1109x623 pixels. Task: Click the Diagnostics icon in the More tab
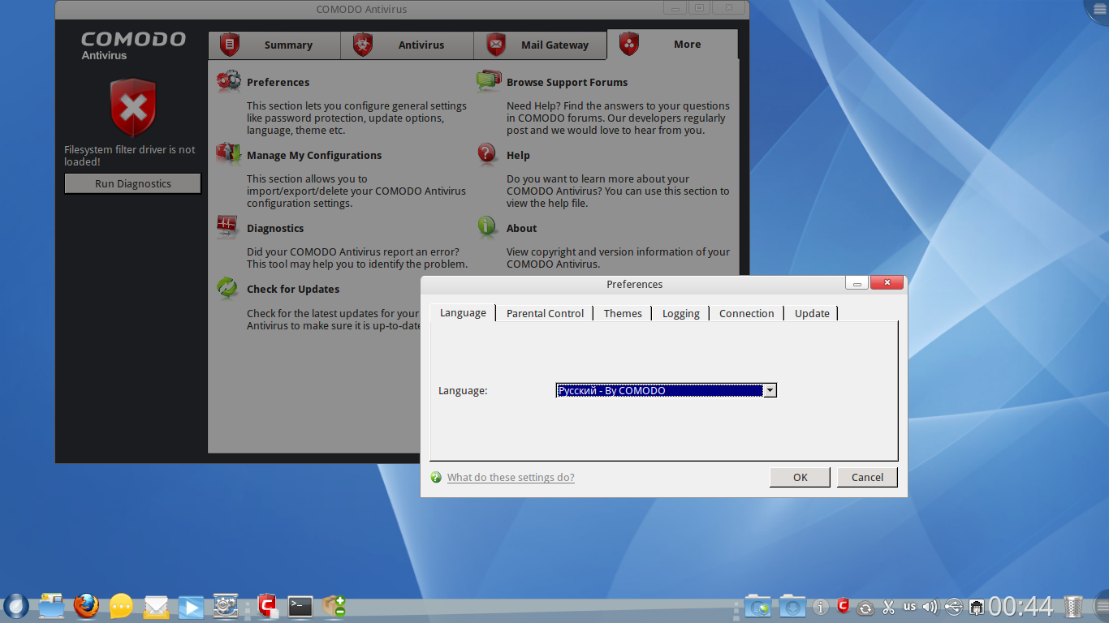[x=228, y=227]
